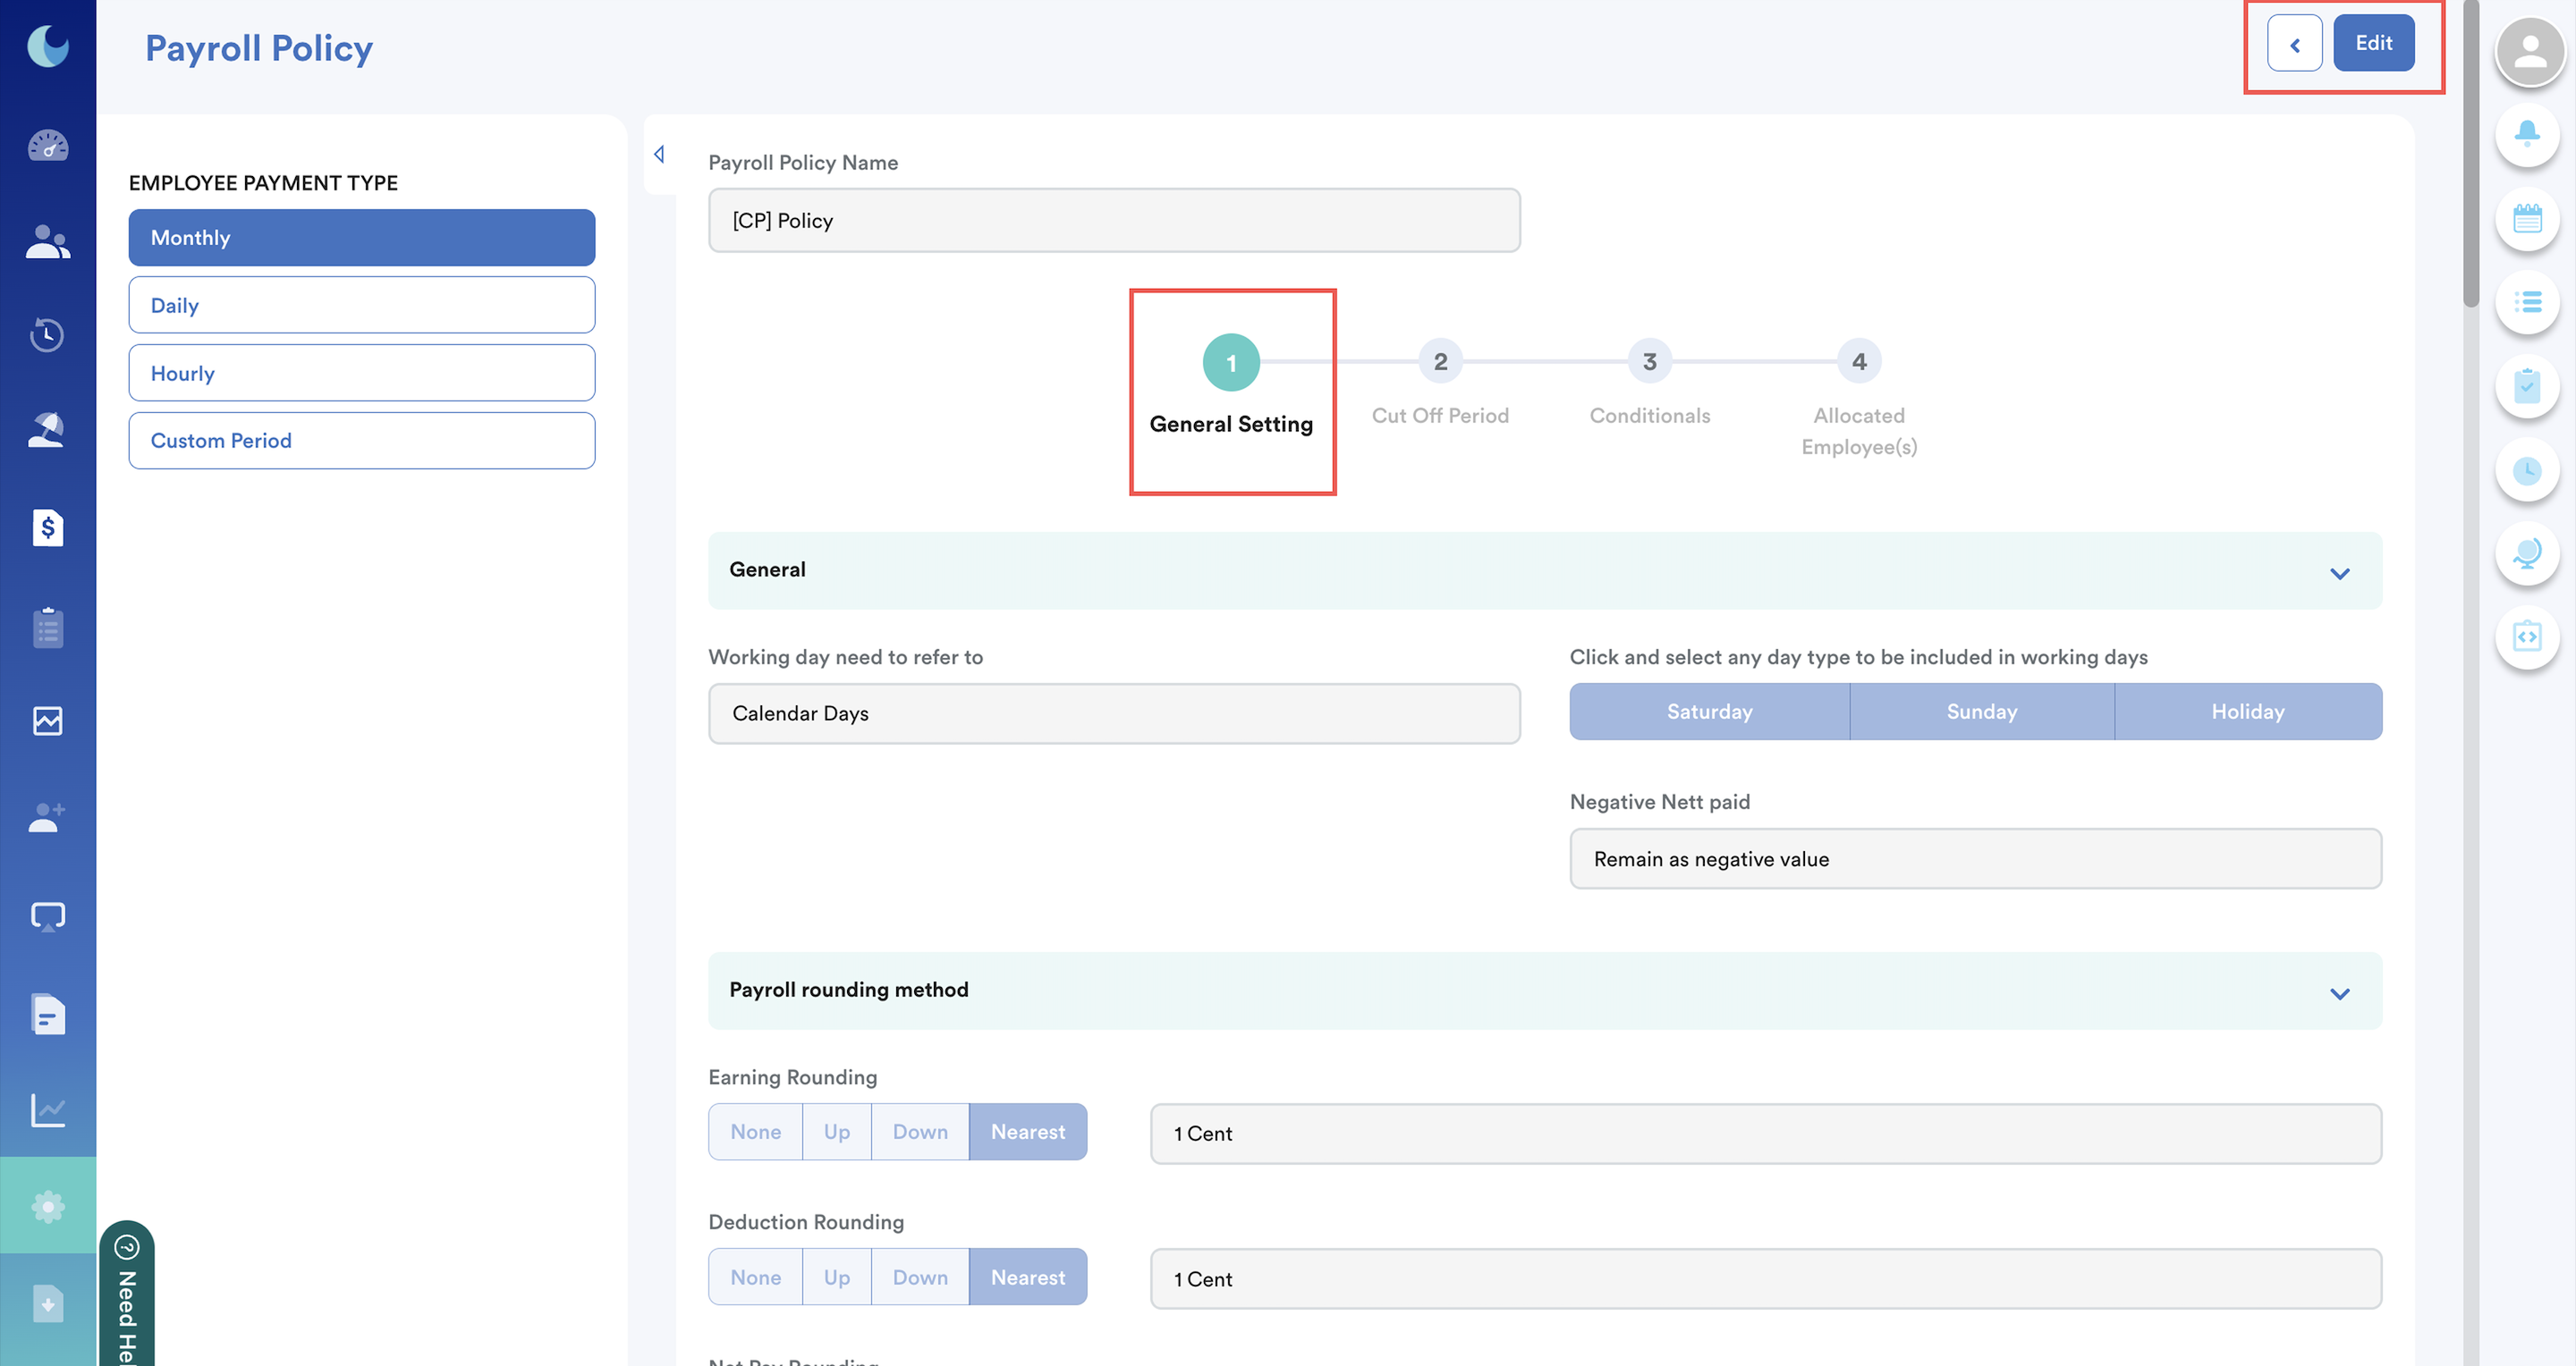Click the payroll dollar document icon
2576x1366 pixels.
47,527
